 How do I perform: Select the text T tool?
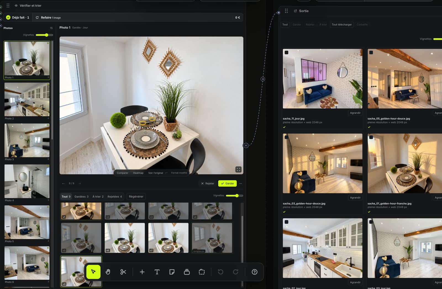coord(157,272)
